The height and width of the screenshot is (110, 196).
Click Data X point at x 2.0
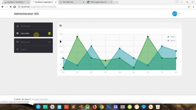91,46
